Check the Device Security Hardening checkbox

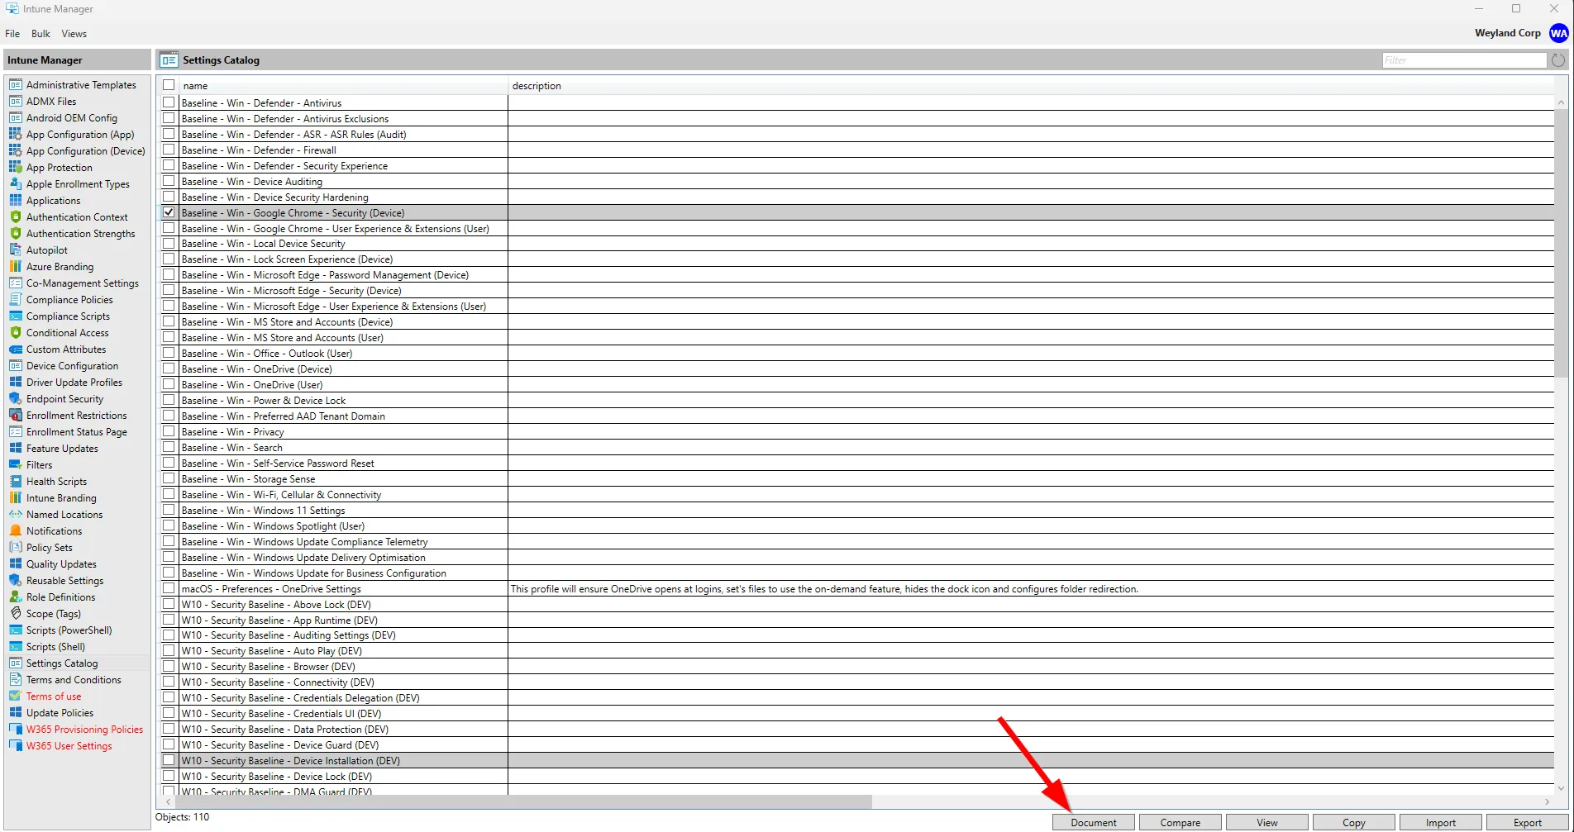tap(169, 197)
